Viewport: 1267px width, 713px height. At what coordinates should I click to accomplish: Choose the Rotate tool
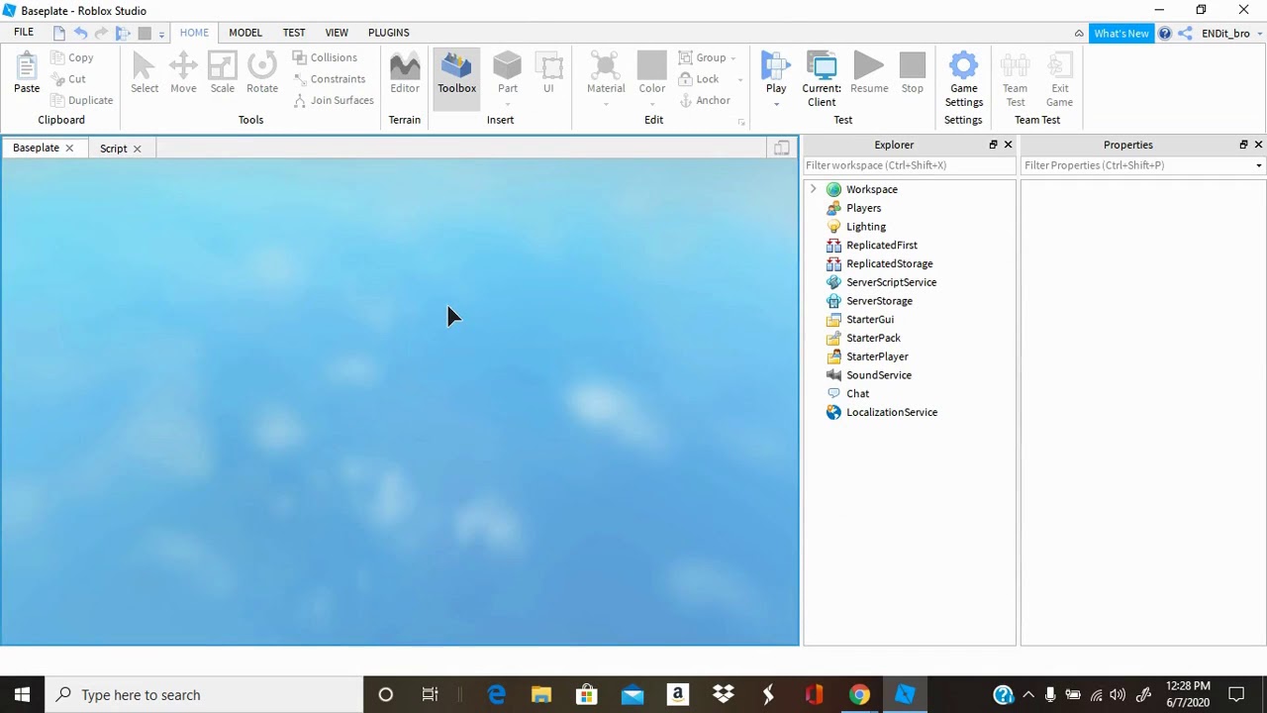coord(262,74)
